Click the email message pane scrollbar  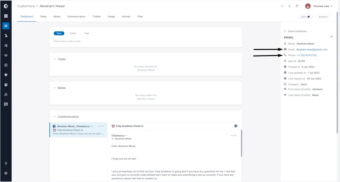tap(241, 144)
